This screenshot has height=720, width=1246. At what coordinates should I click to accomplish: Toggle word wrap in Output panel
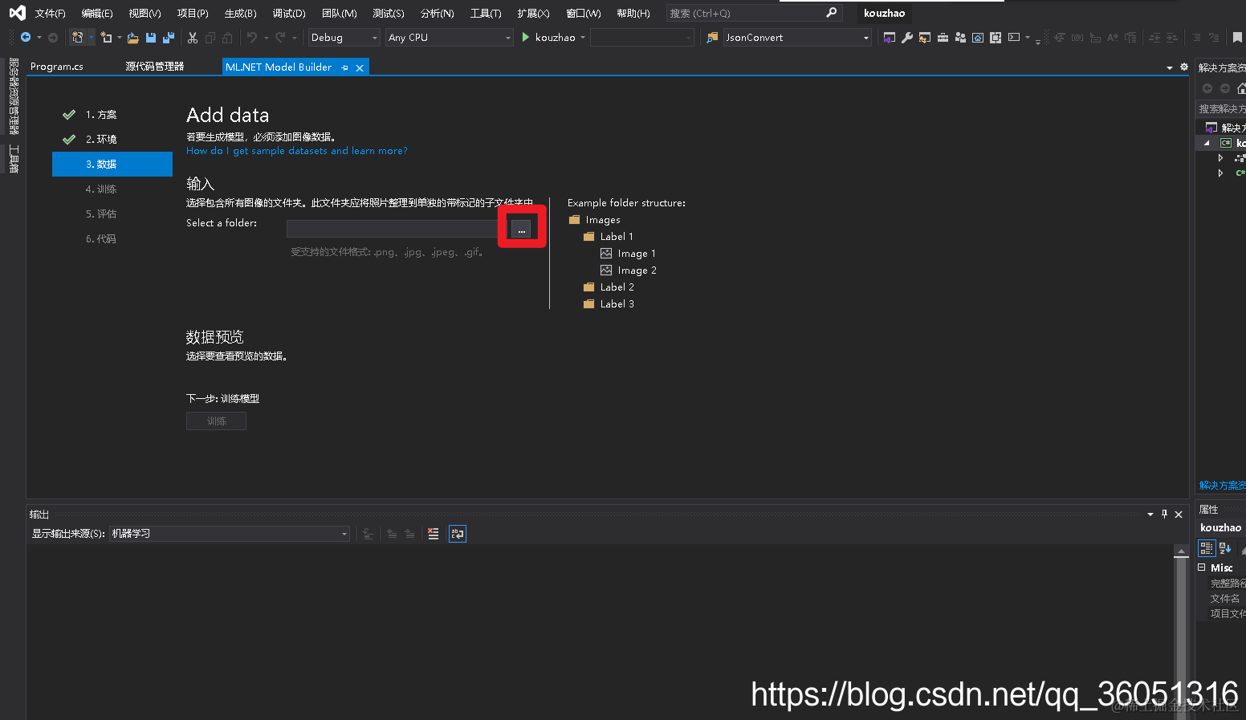pos(458,534)
